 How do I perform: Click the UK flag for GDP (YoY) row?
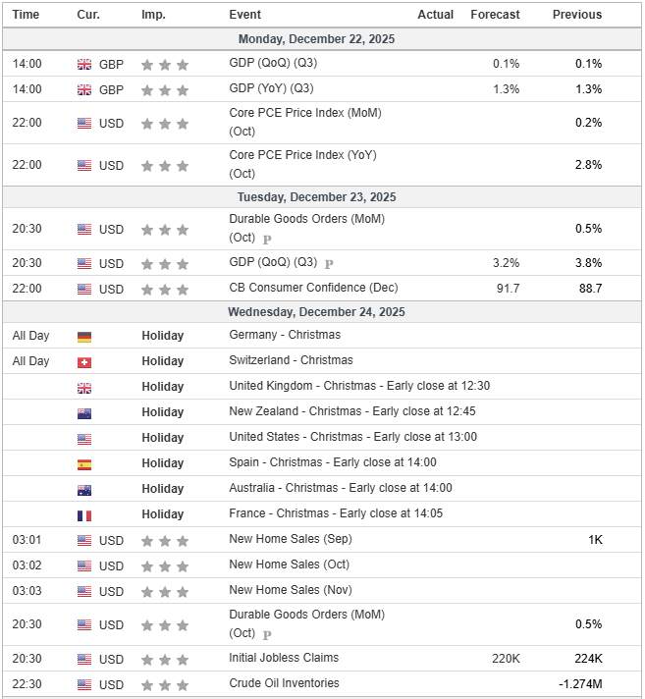[84, 89]
